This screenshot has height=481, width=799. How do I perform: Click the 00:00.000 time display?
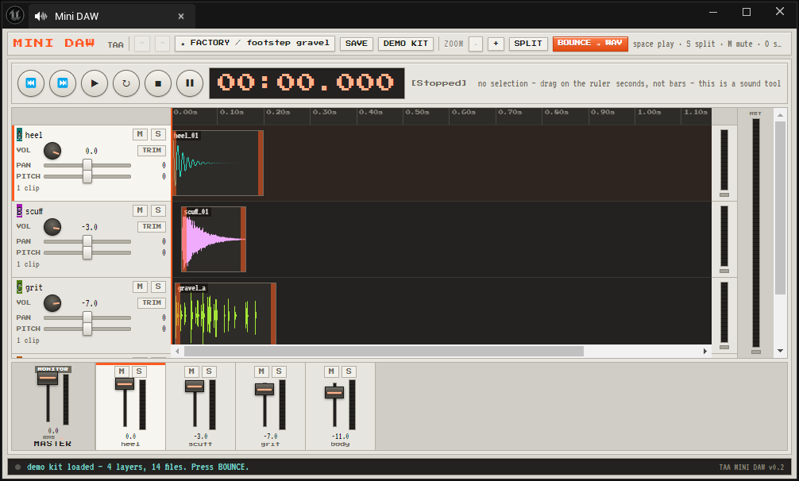click(307, 83)
